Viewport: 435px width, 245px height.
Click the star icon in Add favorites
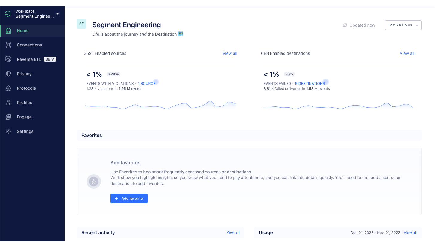tap(94, 181)
